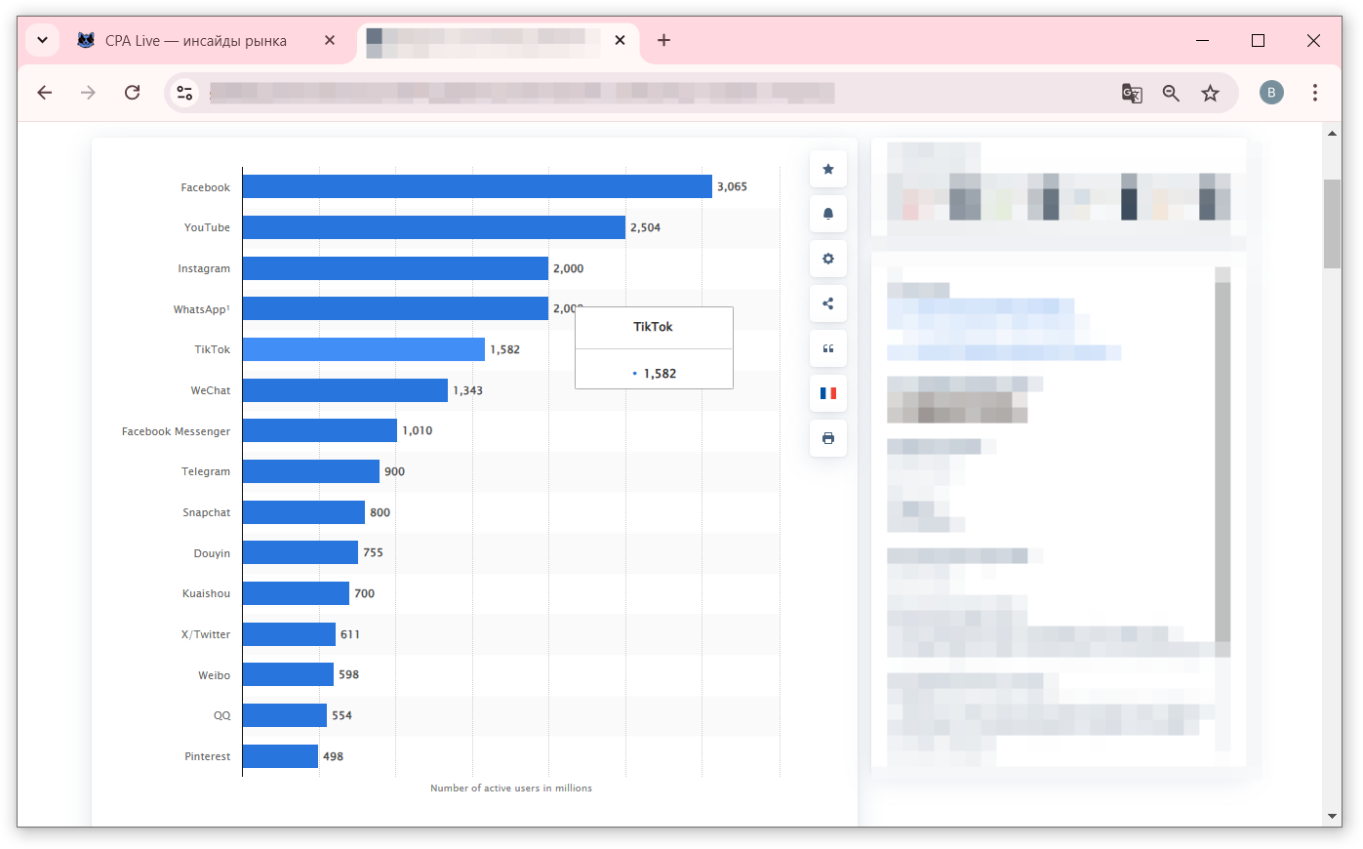Click the translate page icon
This screenshot has height=849, width=1363.
pyautogui.click(x=1132, y=93)
